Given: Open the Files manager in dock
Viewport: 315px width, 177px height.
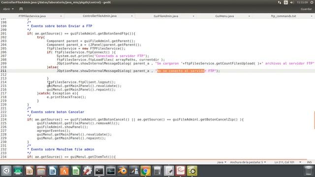Looking at the screenshot, I should (x=41, y=171).
